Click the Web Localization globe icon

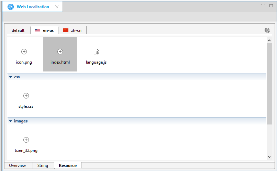11,7
